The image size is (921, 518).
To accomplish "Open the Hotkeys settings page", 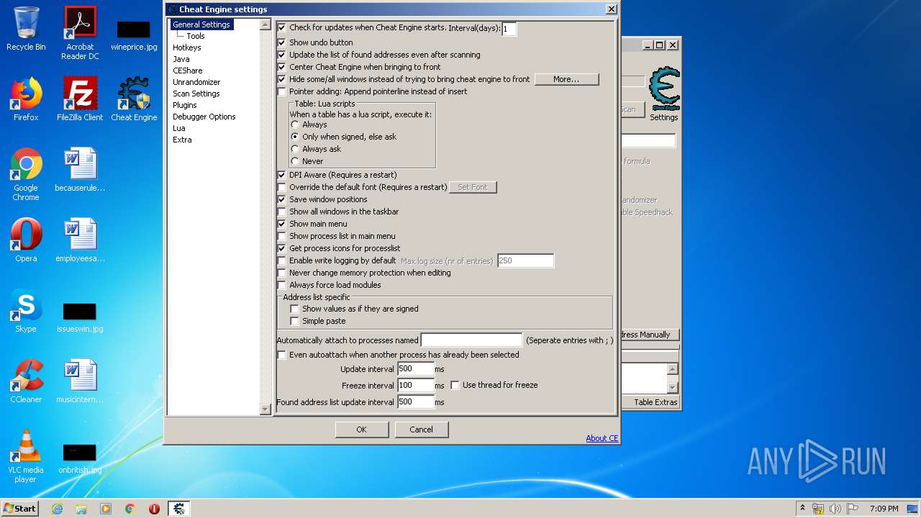I will (187, 47).
